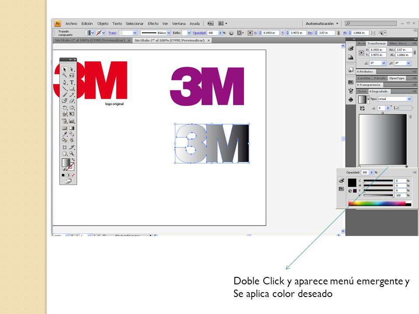This screenshot has width=419, height=314.
Task: Select the Pen tool
Action: [65, 82]
